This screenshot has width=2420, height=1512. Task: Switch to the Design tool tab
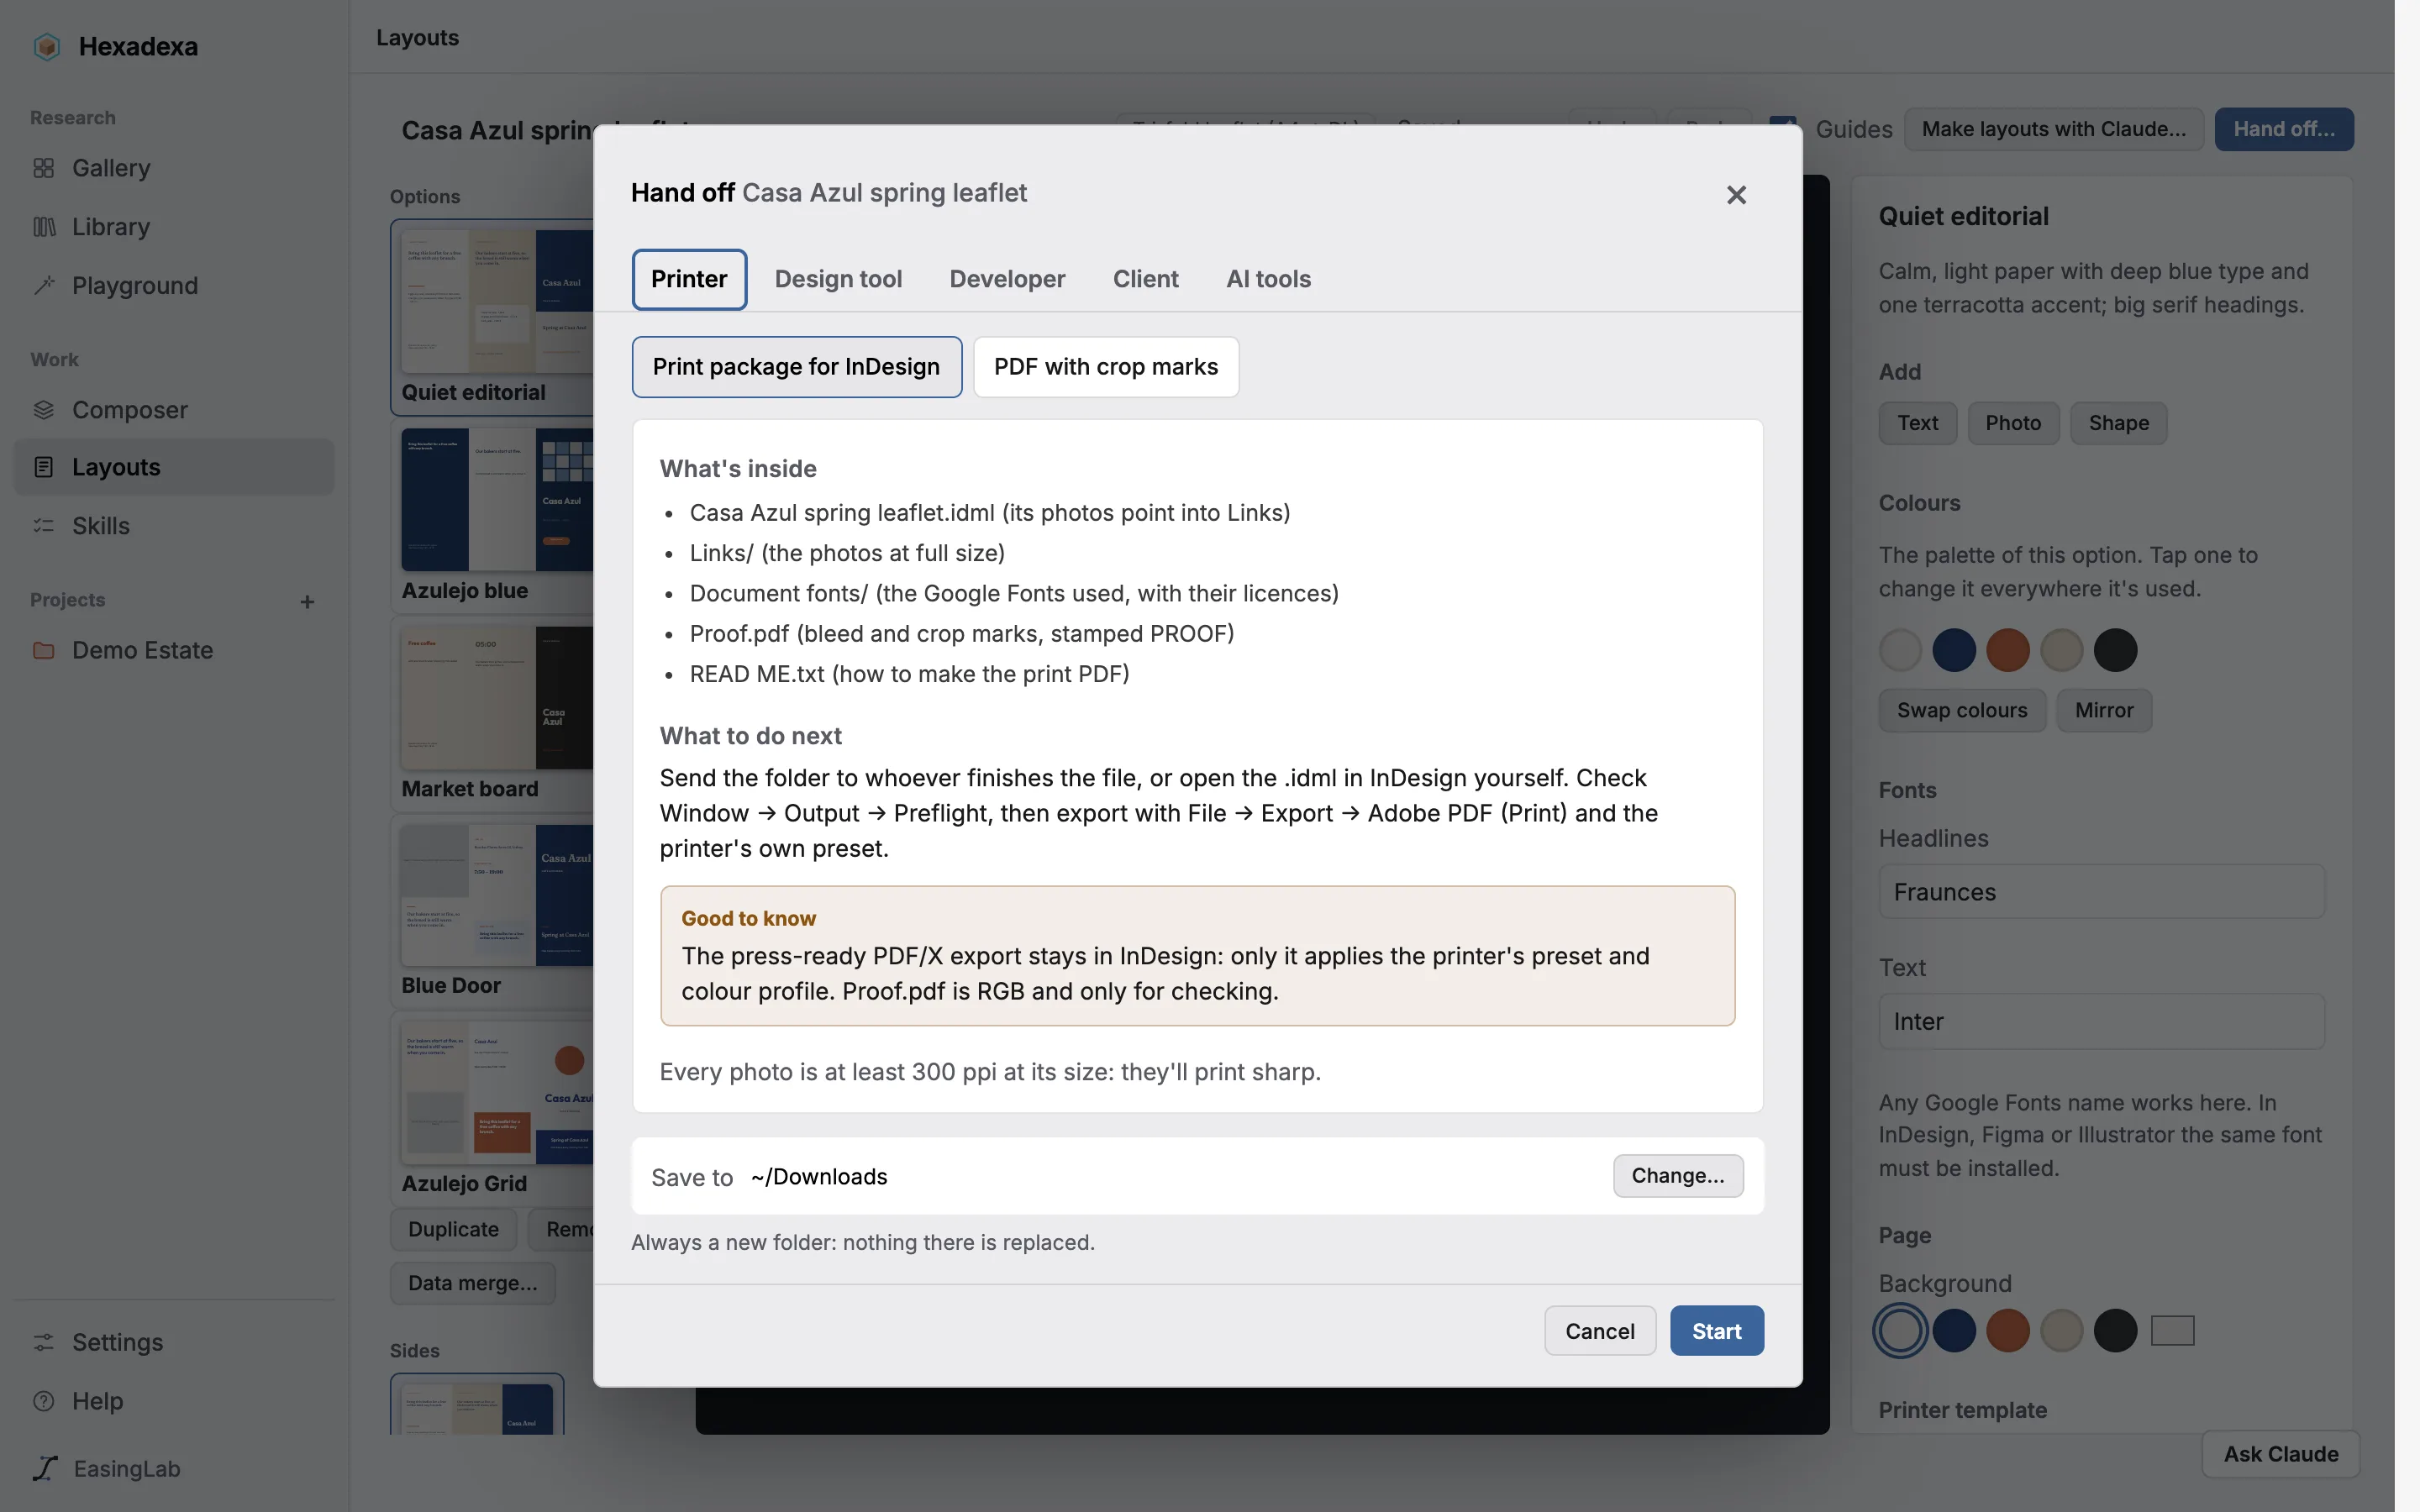[x=838, y=279]
